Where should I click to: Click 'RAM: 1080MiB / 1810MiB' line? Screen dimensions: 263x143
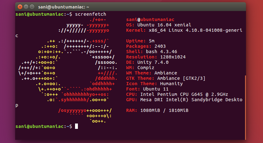[157, 111]
